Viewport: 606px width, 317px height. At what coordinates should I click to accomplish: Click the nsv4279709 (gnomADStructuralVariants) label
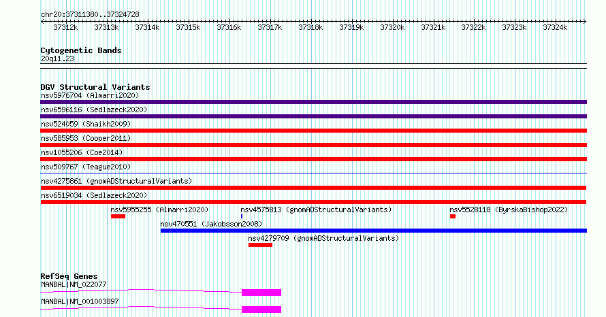pos(323,238)
